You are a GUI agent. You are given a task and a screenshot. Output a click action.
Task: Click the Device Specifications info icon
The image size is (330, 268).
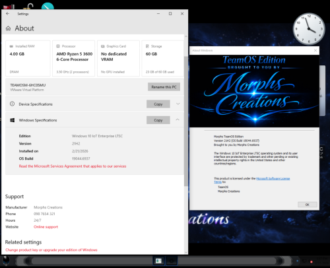(13, 104)
